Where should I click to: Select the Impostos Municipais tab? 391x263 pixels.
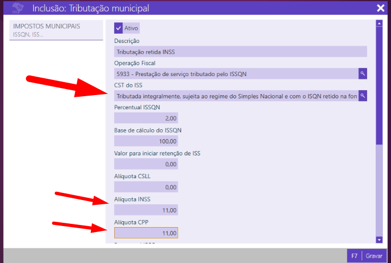57,30
